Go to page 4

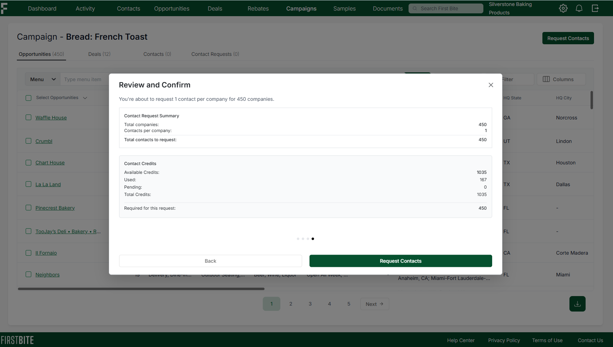click(330, 304)
